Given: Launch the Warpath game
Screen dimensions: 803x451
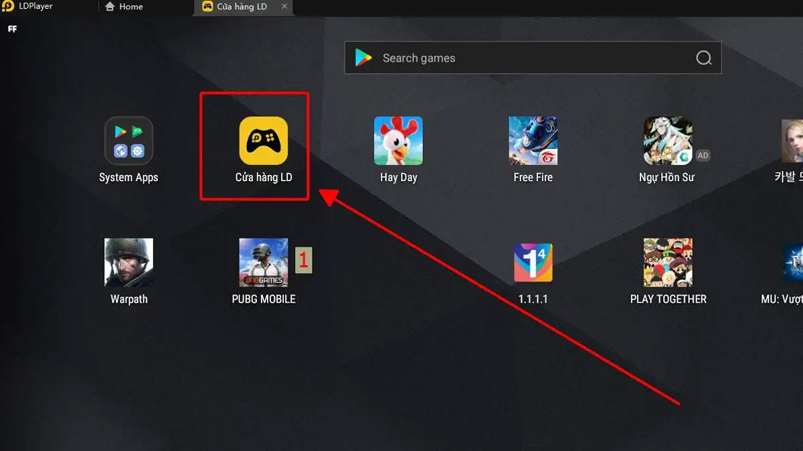Looking at the screenshot, I should point(128,263).
